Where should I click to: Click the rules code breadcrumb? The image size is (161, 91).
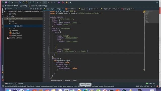click(75, 81)
